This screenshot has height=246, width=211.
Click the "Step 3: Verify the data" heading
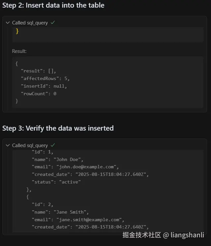pyautogui.click(x=58, y=128)
